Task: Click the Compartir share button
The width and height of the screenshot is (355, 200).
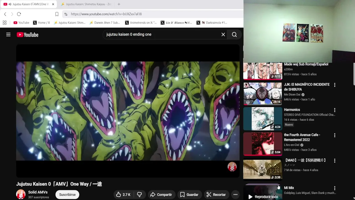Action: click(x=161, y=195)
